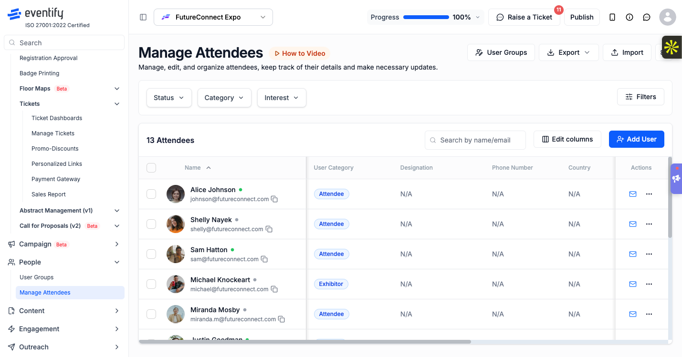The height and width of the screenshot is (357, 682).
Task: Copy Miranda Mosby's email address
Action: pos(282,319)
